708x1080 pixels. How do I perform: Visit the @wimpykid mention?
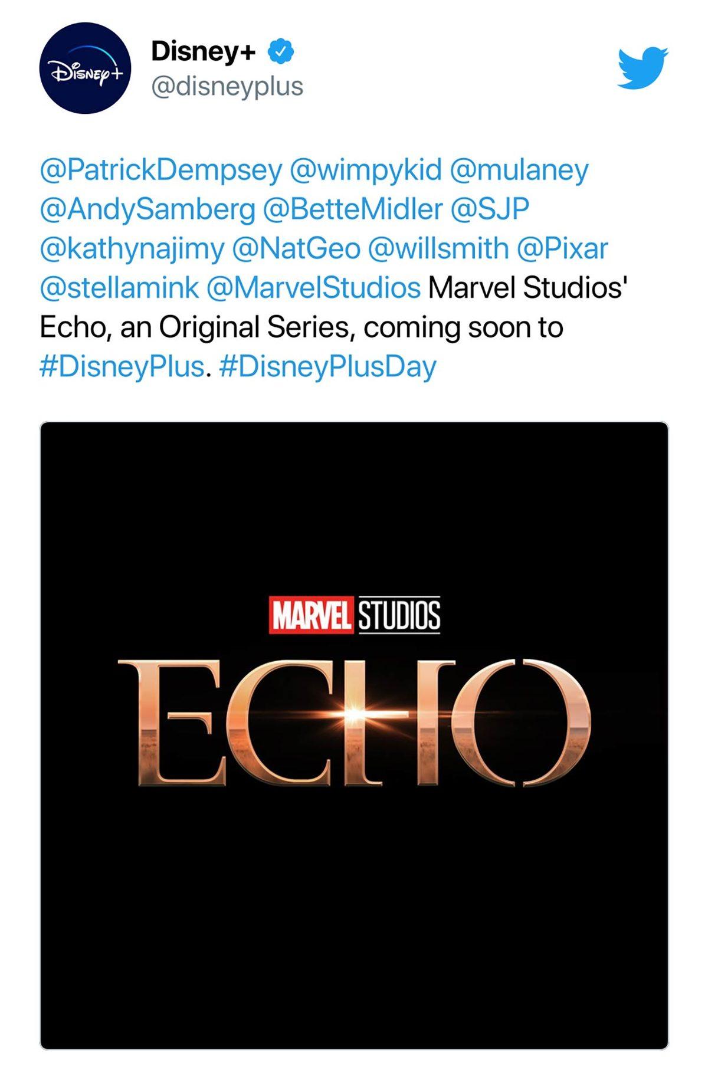(x=366, y=170)
